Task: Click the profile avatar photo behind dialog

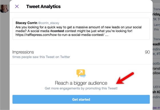Action: [4, 9]
